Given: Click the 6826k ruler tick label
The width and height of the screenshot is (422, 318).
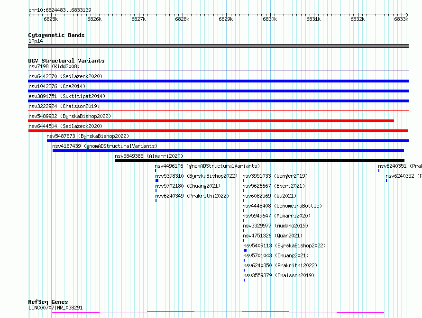Looking at the screenshot, I should coord(94,19).
